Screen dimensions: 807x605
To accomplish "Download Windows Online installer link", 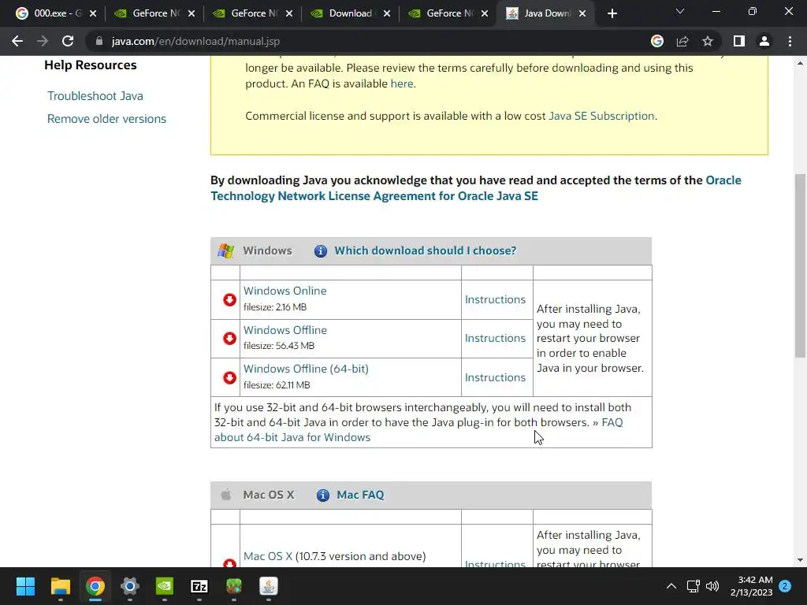I will click(284, 291).
